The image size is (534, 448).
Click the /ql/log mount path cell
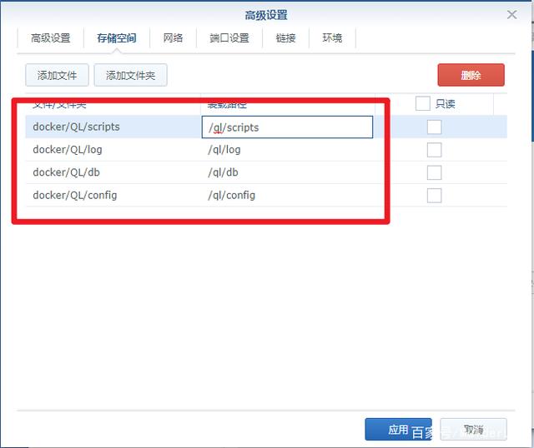click(x=224, y=150)
